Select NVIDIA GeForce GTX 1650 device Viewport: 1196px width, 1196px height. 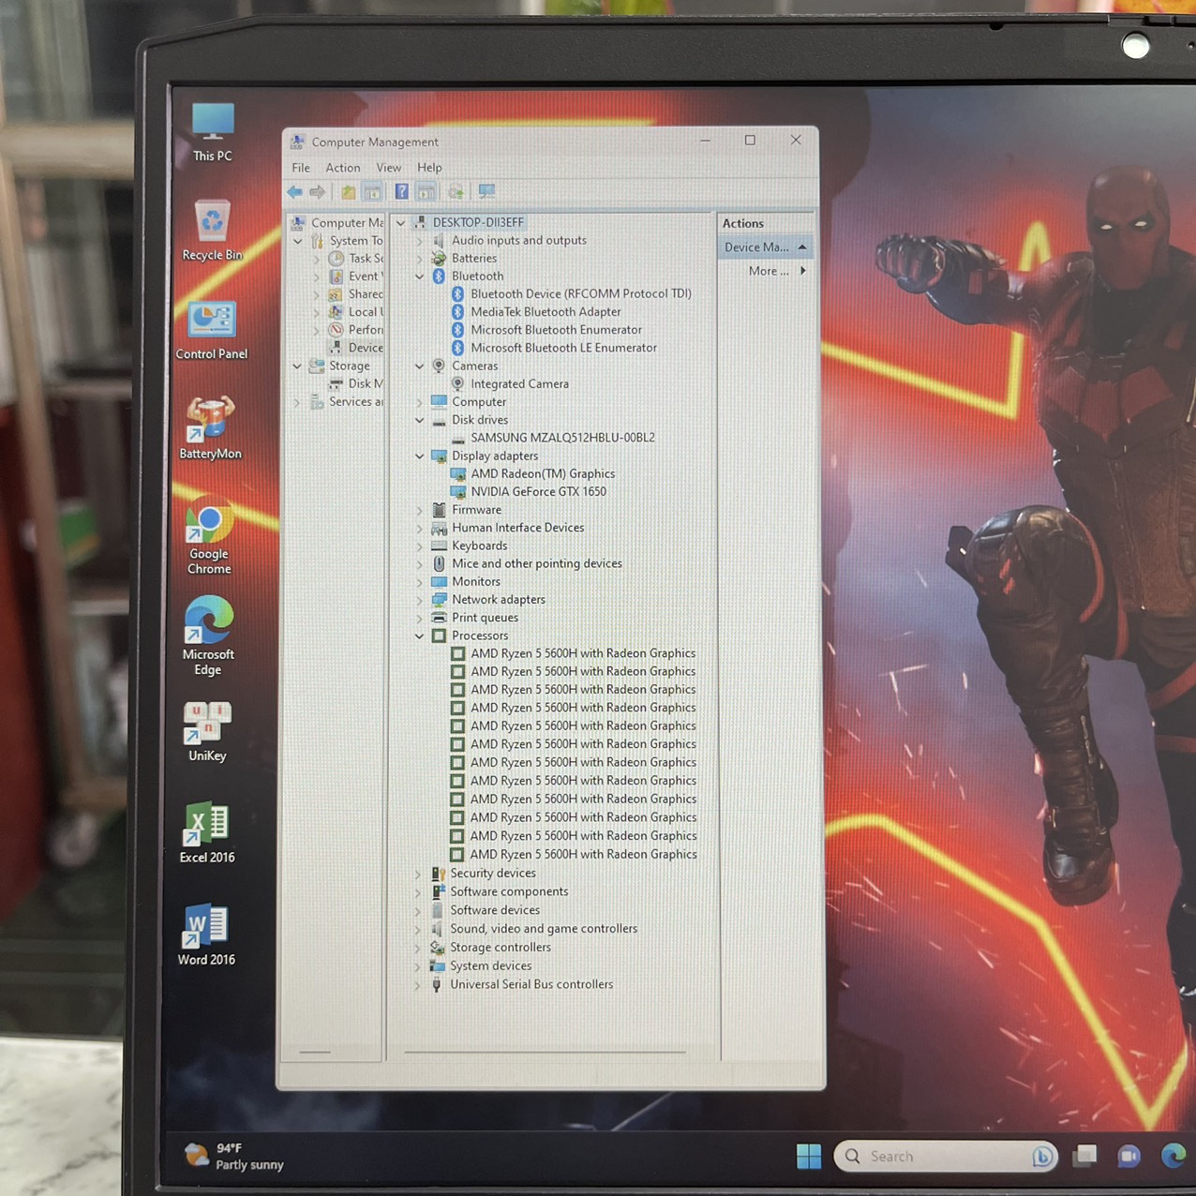[538, 492]
